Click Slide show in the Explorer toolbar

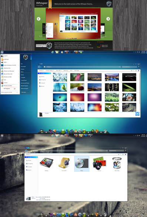66,70
